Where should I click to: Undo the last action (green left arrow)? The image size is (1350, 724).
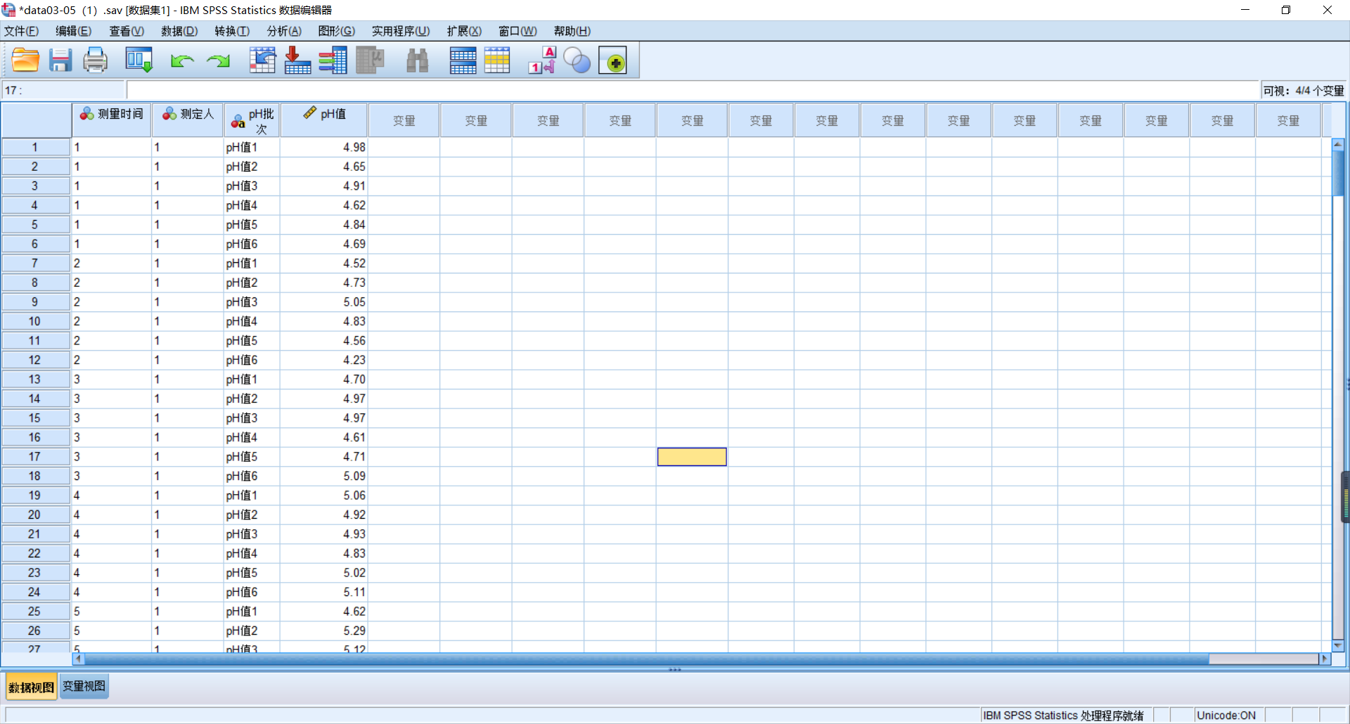(x=182, y=61)
